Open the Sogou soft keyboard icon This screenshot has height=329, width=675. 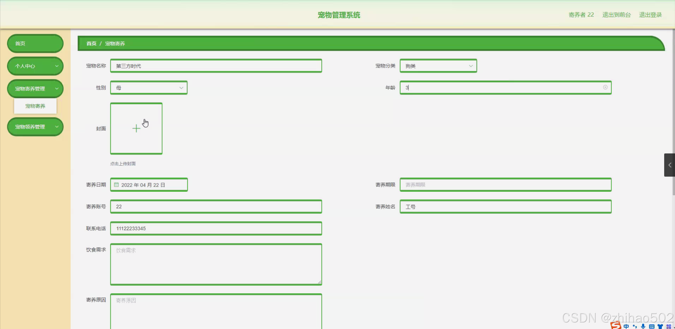point(652,326)
